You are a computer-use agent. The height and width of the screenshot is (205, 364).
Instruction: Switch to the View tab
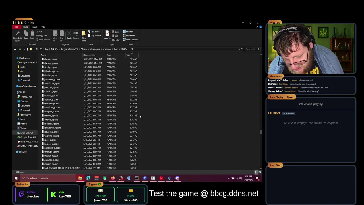pos(43,27)
